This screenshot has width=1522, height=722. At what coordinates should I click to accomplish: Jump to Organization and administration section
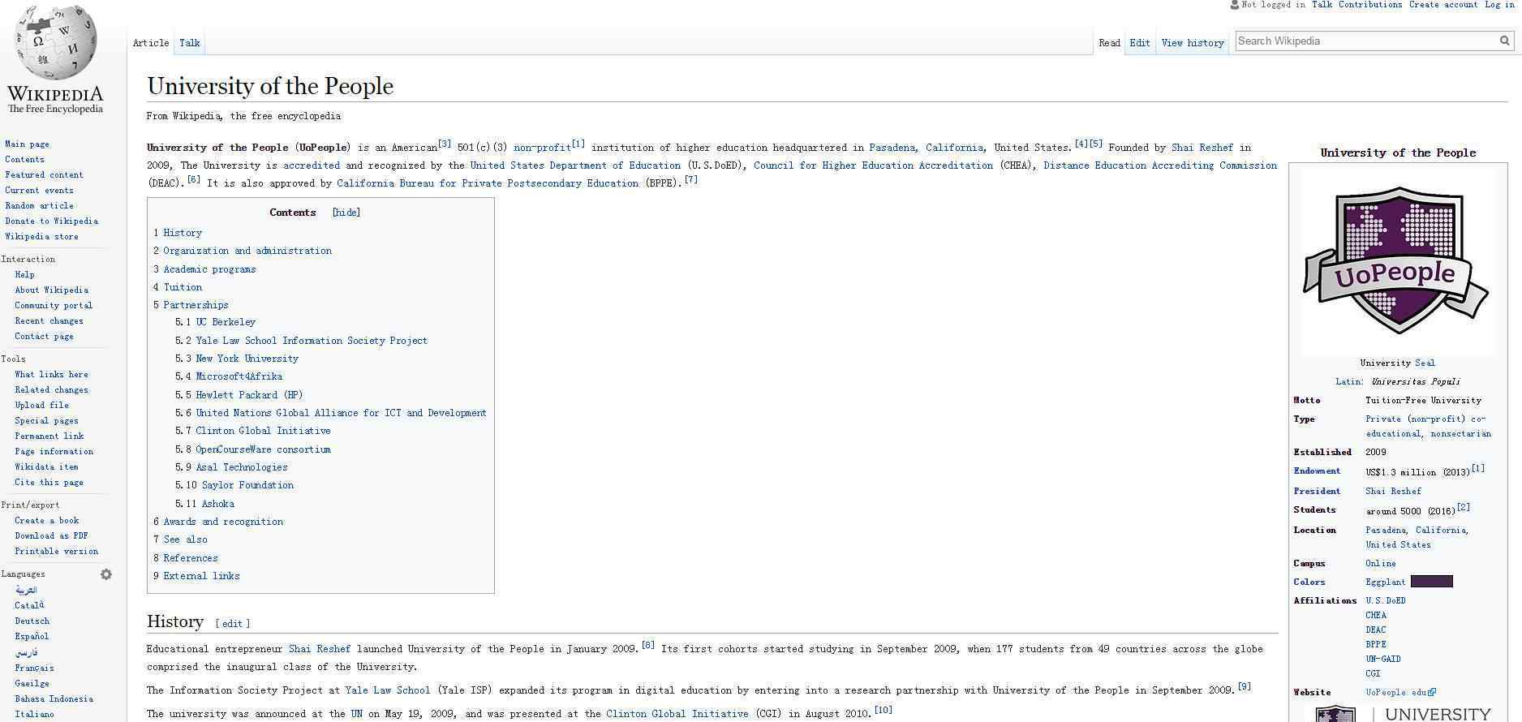point(243,251)
